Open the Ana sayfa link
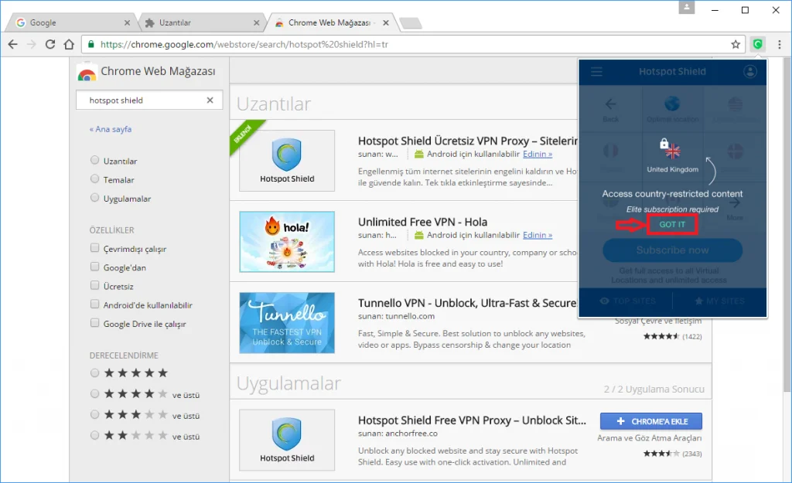The image size is (792, 483). coord(111,130)
